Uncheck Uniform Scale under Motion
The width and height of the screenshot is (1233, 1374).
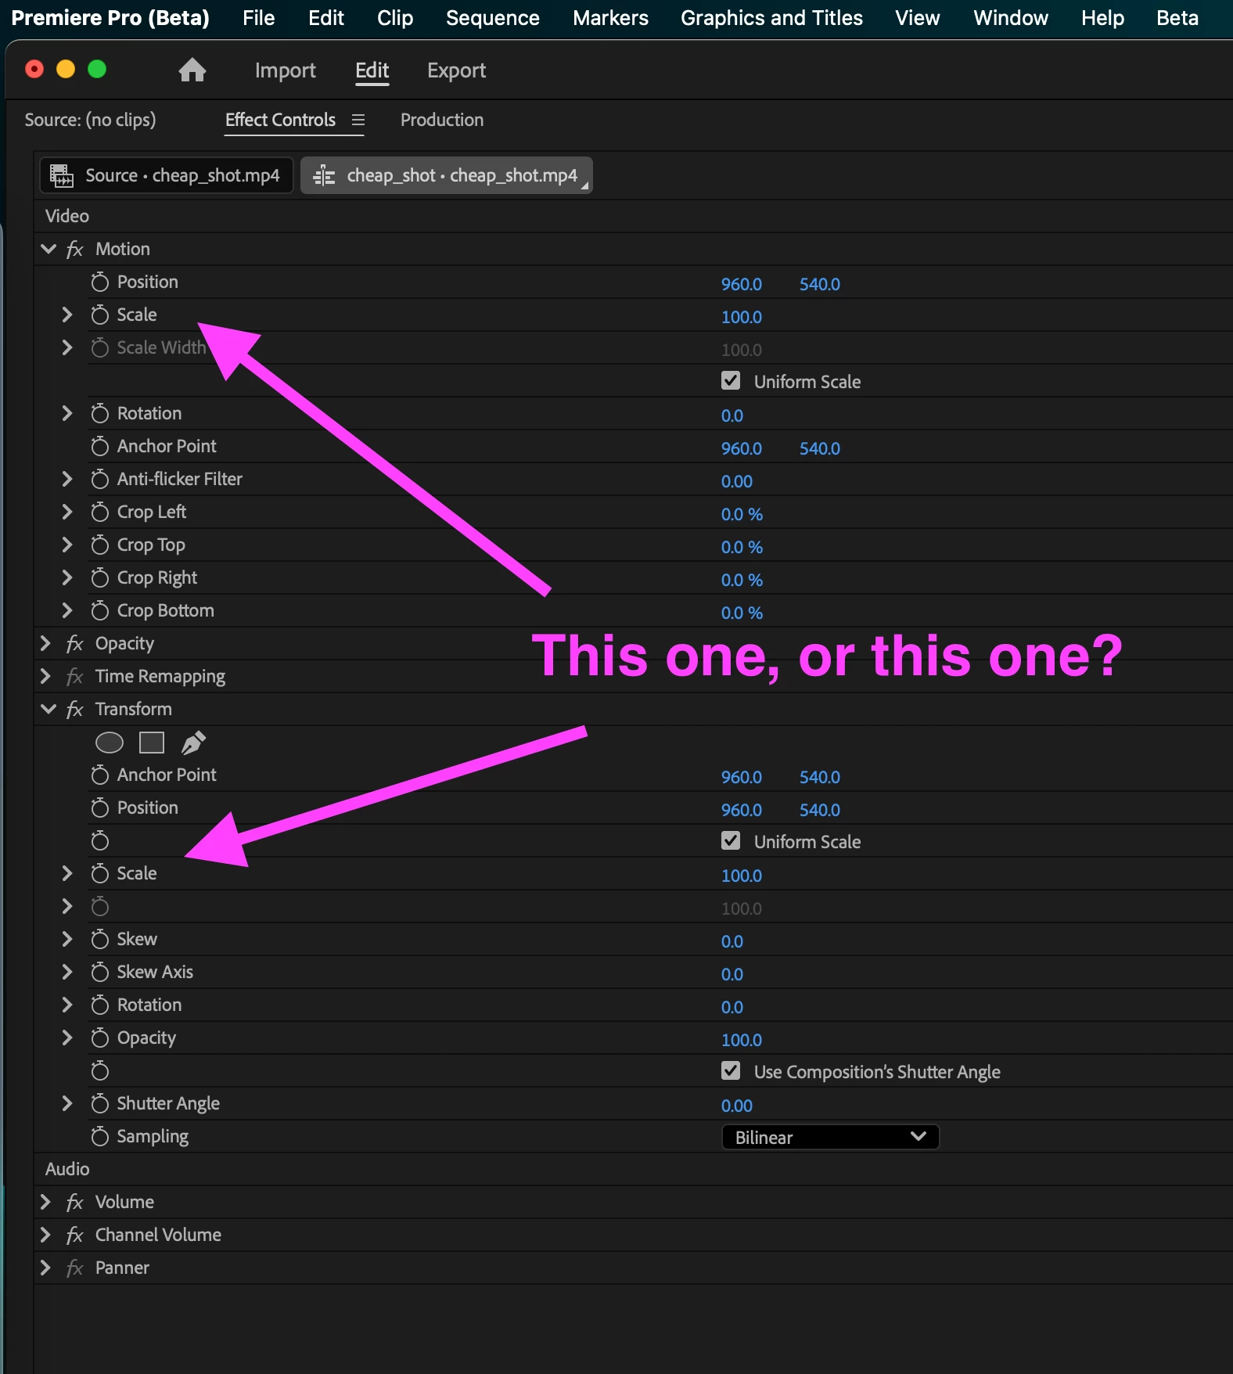click(731, 381)
